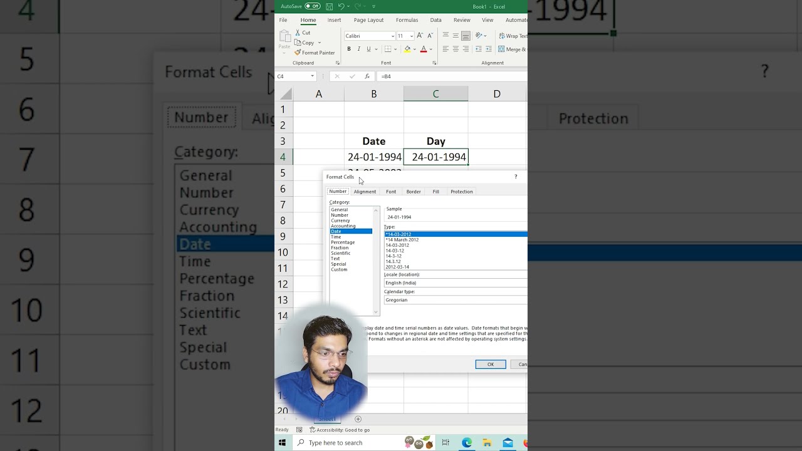Open the Font tab in Format Cells
Viewport: 802px width, 451px height.
[391, 192]
